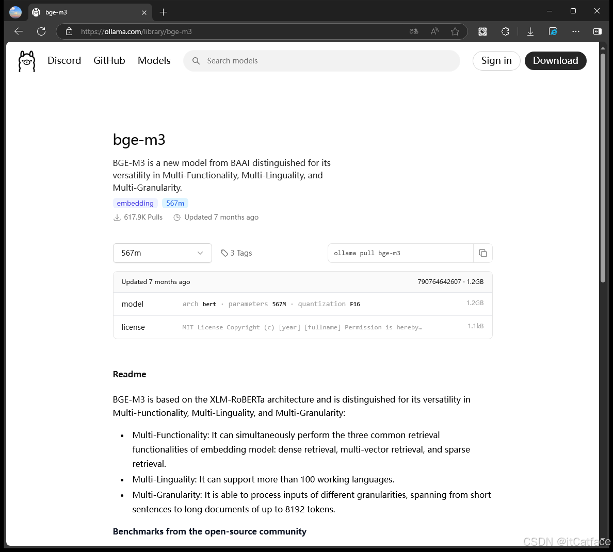Open the browser Downloads icon

(530, 31)
